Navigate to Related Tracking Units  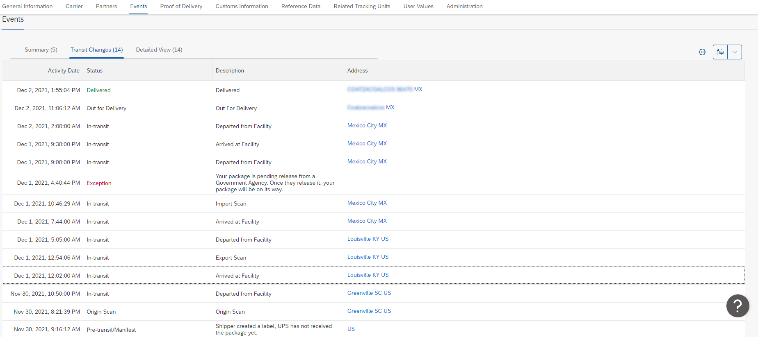pos(362,6)
